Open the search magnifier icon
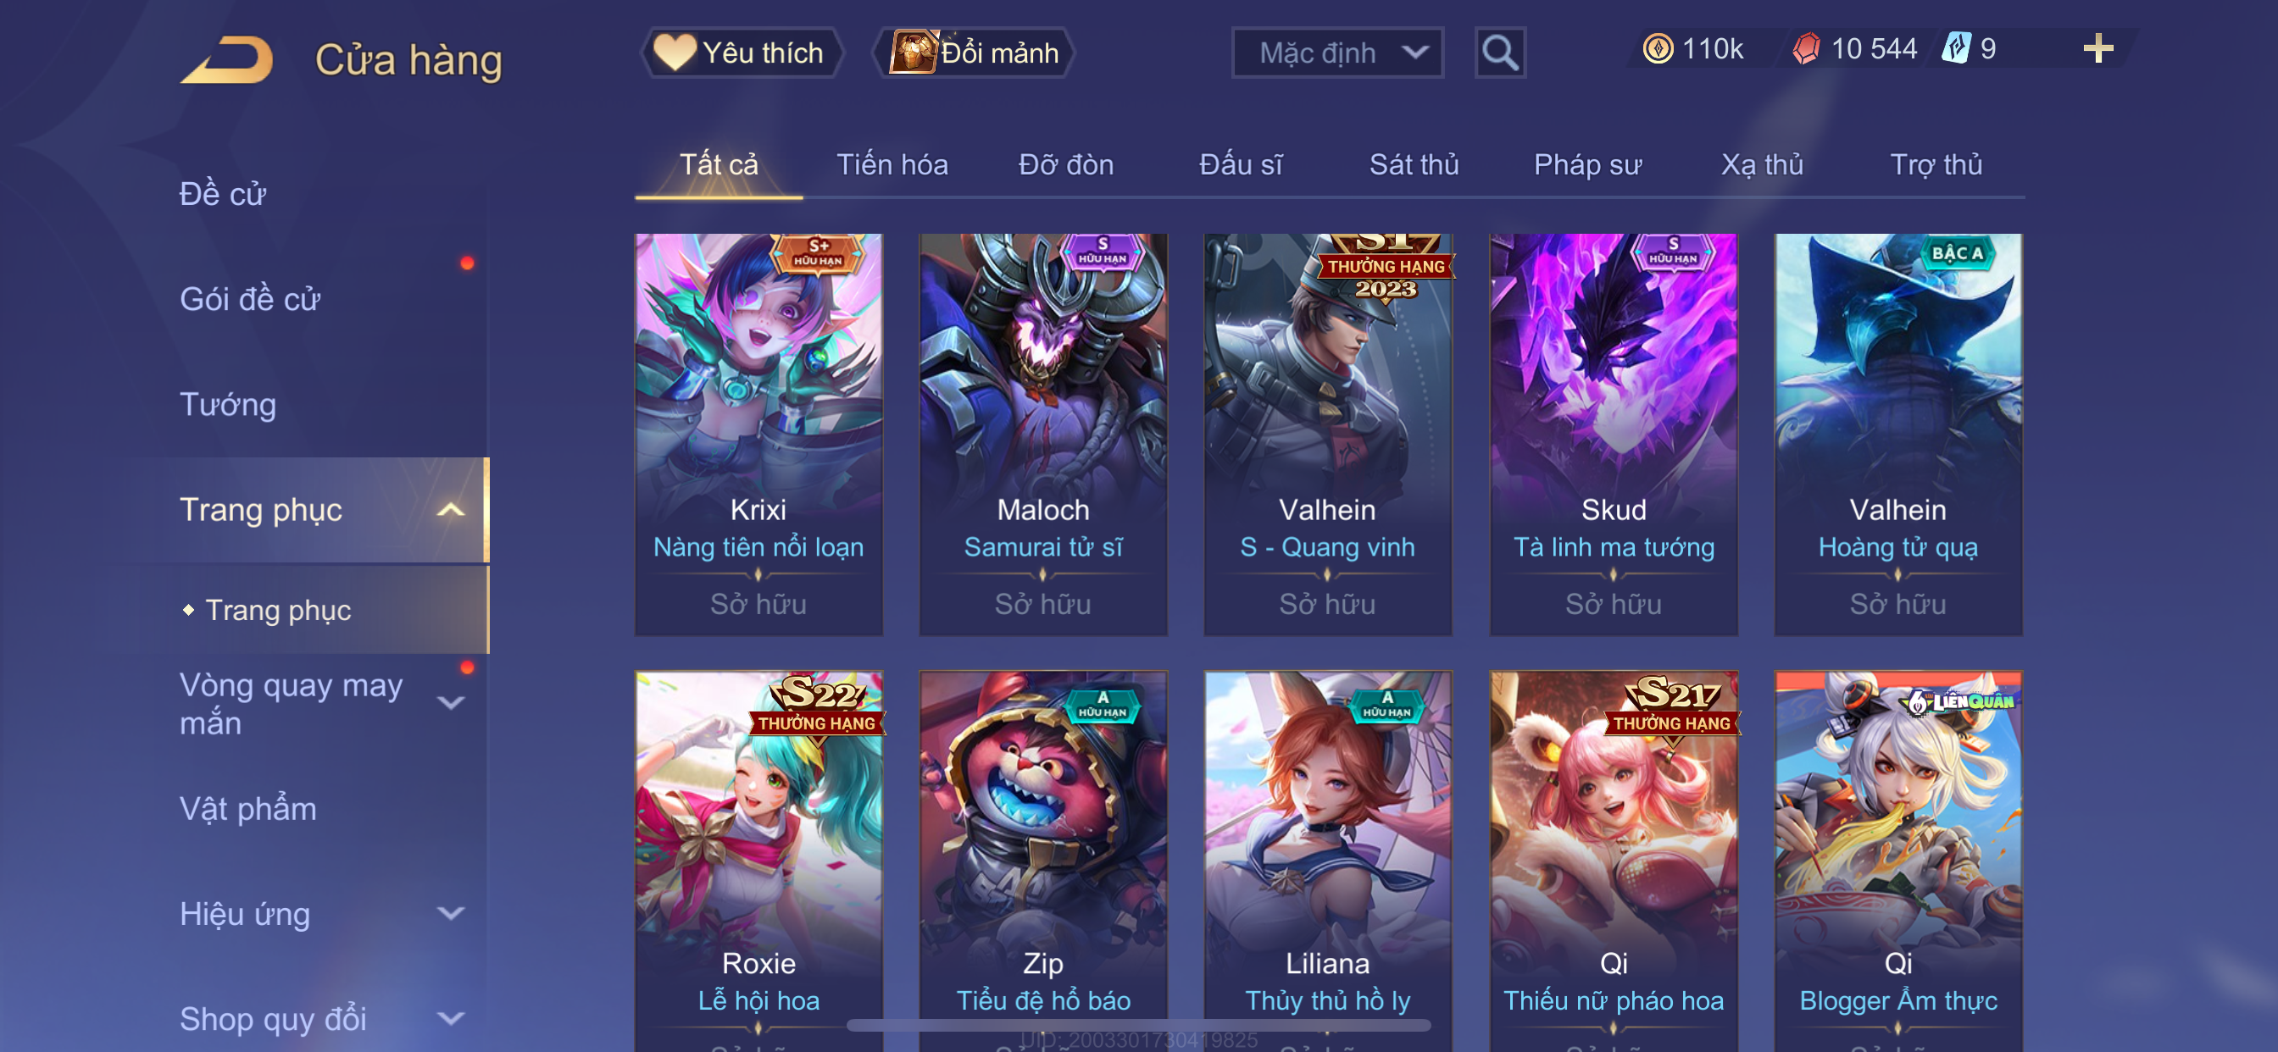The height and width of the screenshot is (1052, 2278). pos(1500,53)
